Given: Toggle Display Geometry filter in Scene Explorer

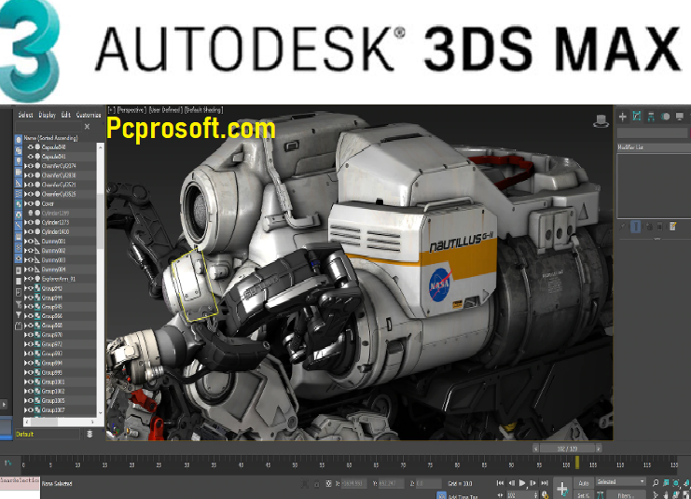Looking at the screenshot, I should coord(19,140).
